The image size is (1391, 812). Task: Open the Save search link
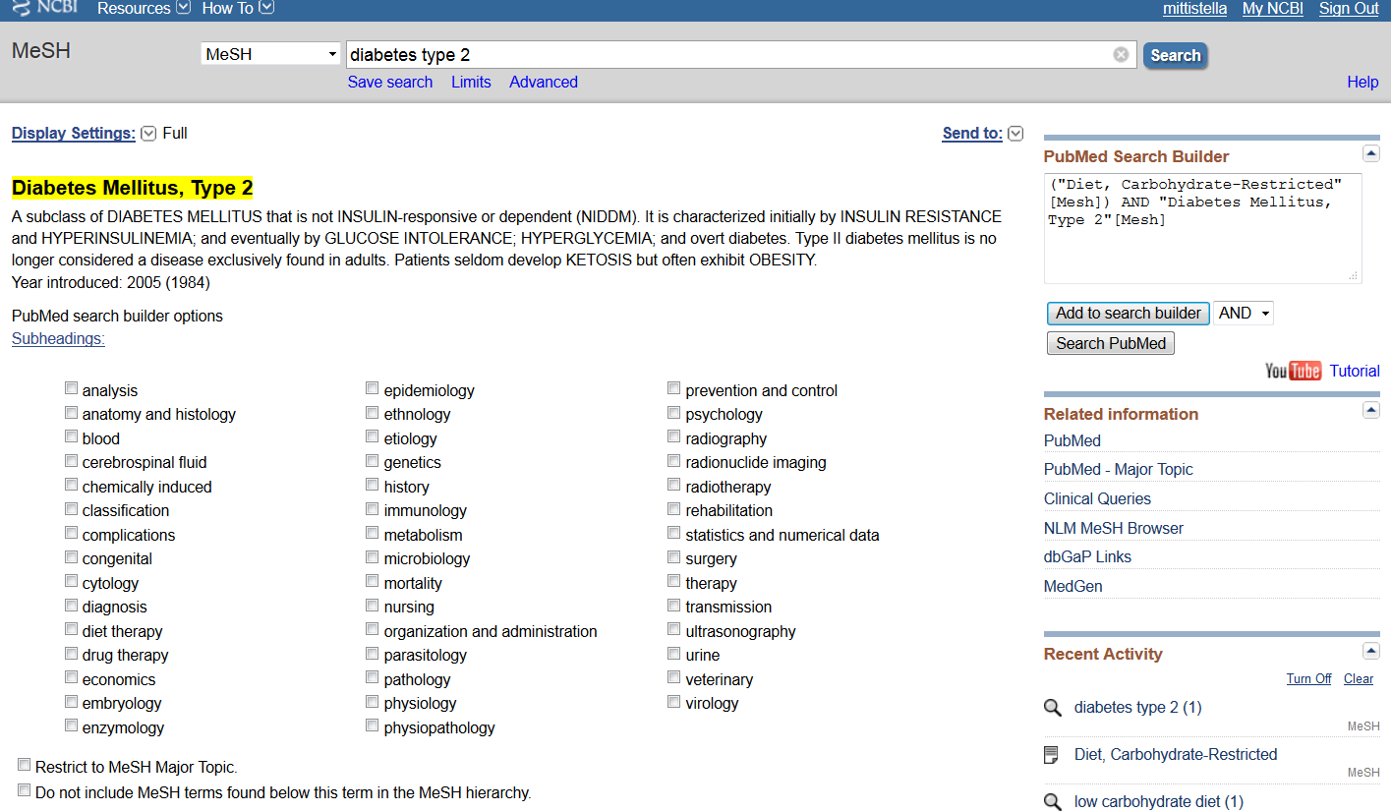pyautogui.click(x=390, y=83)
